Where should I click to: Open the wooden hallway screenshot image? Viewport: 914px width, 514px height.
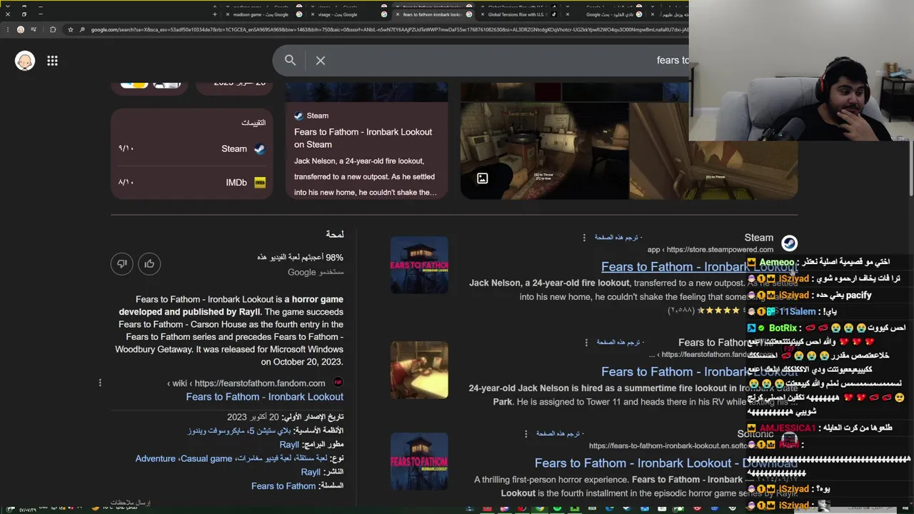pyautogui.click(x=713, y=151)
